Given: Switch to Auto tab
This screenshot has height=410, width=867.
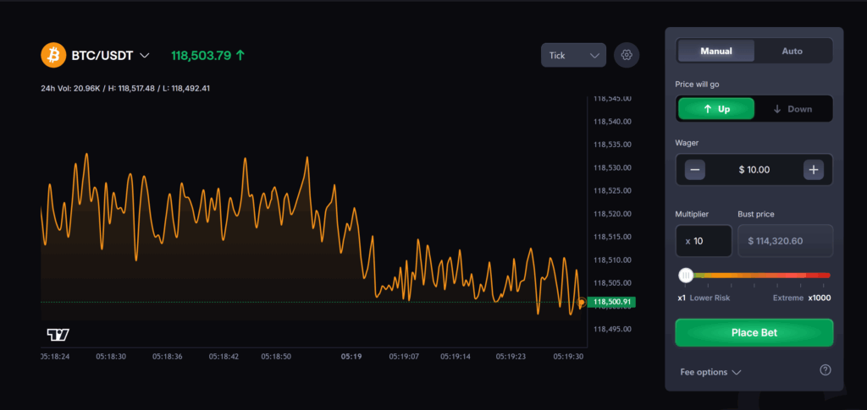Looking at the screenshot, I should click(x=792, y=51).
